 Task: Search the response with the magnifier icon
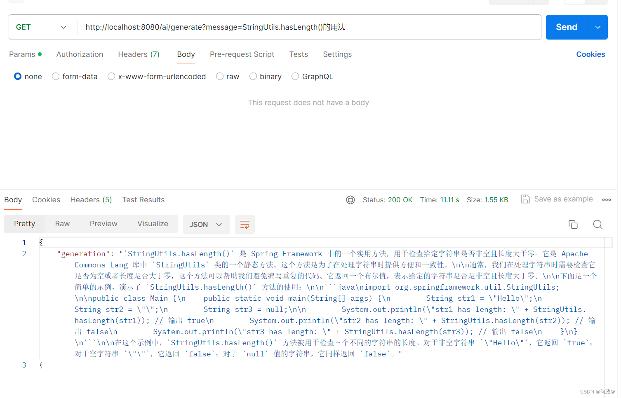(x=597, y=225)
